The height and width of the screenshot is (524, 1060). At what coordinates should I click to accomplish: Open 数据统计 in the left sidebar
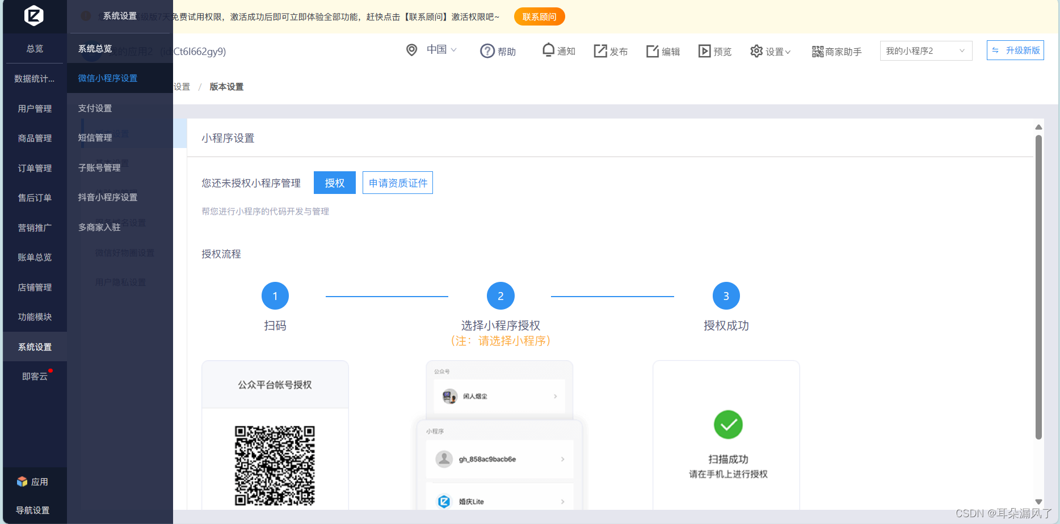point(35,79)
